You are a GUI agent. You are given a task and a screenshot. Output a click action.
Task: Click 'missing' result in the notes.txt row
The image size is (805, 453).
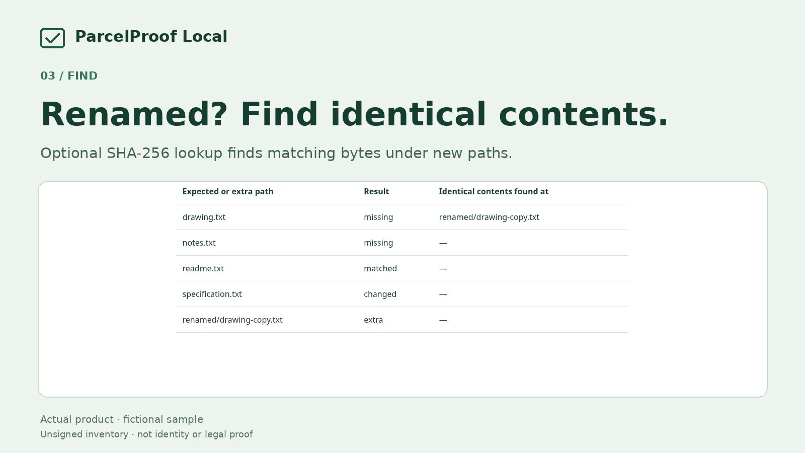pos(378,243)
